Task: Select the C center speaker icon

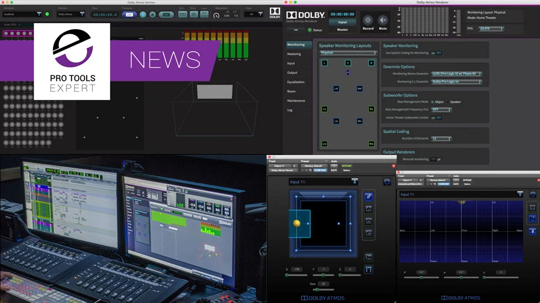Action: 348,63
